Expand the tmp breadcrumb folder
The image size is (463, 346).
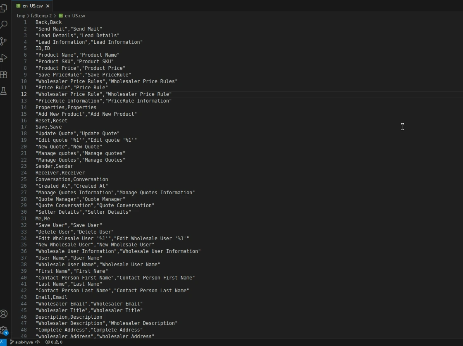click(21, 16)
